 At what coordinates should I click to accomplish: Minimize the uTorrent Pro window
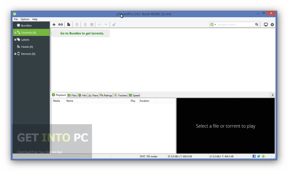tap(258, 14)
